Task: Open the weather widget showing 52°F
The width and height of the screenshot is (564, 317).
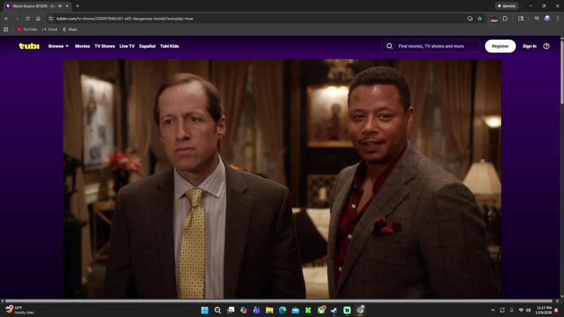Action: 20,310
